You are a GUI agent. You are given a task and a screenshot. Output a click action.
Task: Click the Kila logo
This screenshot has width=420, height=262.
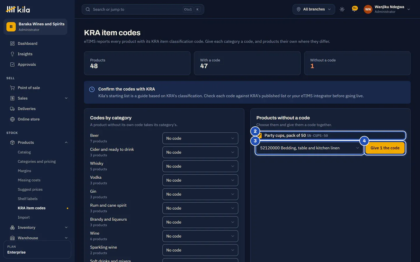point(18,9)
